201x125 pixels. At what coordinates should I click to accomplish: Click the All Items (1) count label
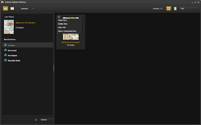point(158,9)
